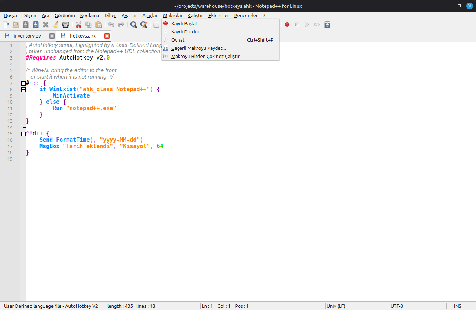Select Oynat menu entry

(x=220, y=40)
